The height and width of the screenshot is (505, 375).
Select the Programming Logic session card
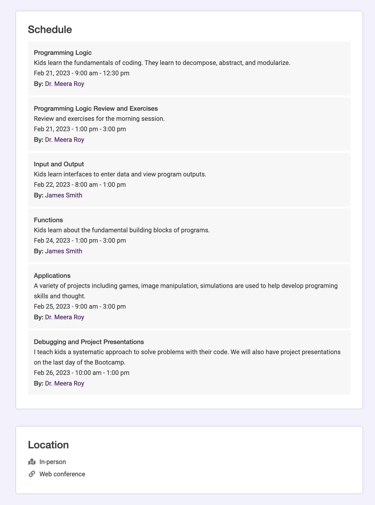tap(189, 68)
